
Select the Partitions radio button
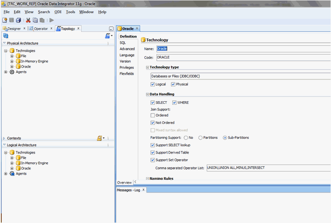click(200, 138)
